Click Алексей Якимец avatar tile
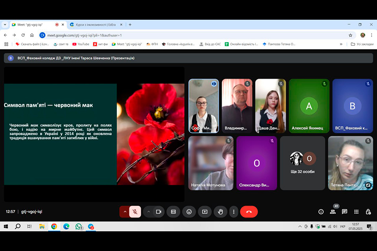This screenshot has width=377, height=251. point(309,106)
